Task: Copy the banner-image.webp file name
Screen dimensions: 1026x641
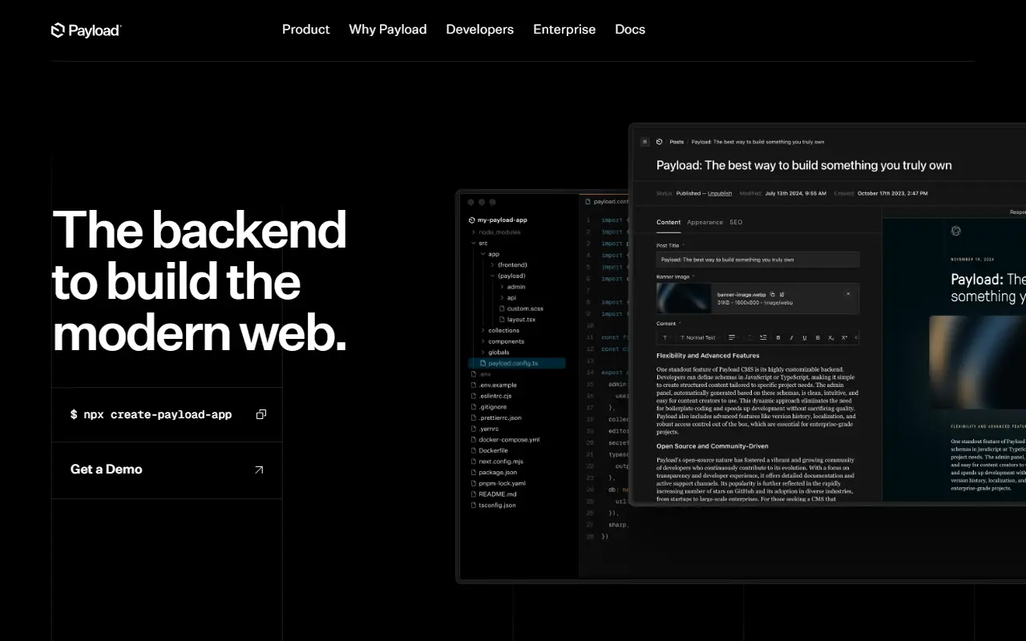Action: 773,294
